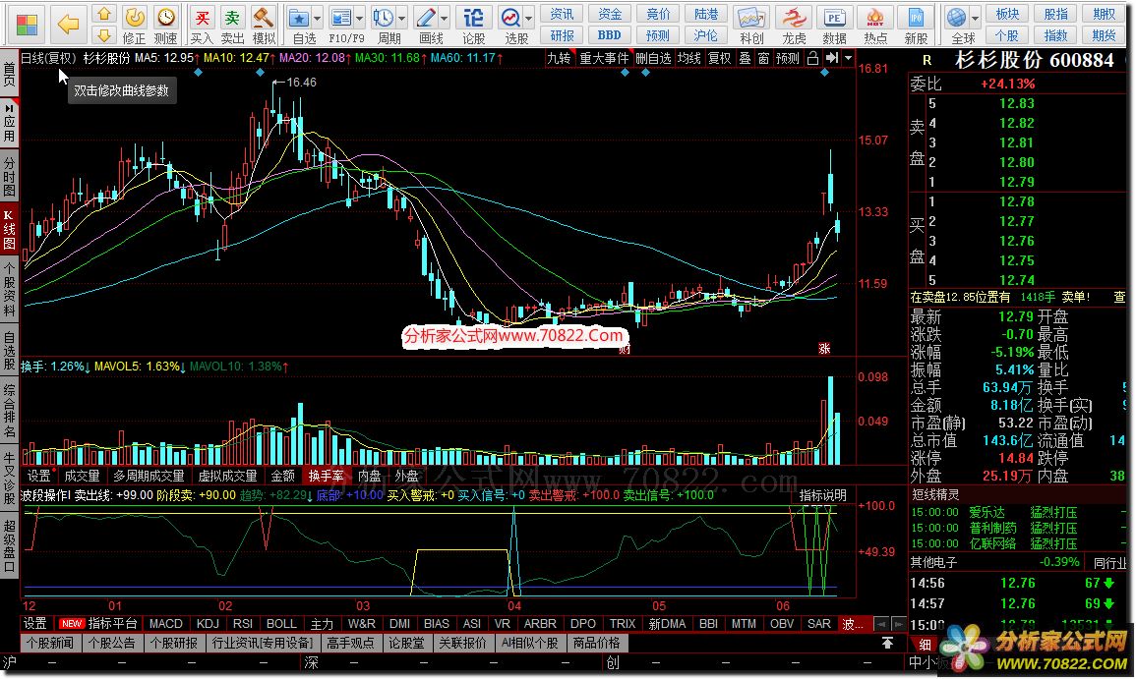1136x679 pixels.
Task: Toggle the 叠 overlay option
Action: coord(745,59)
